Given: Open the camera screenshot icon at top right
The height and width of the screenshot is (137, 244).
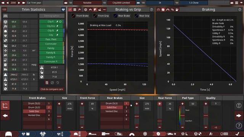Looking at the screenshot, I should click(232, 3).
